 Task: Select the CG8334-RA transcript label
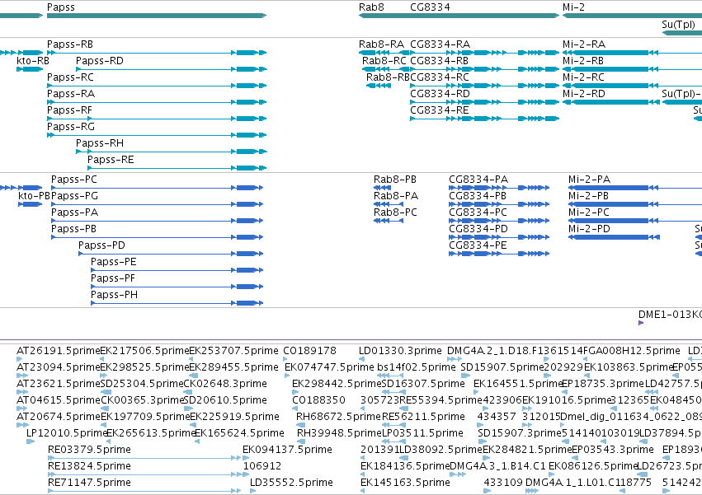(x=441, y=44)
